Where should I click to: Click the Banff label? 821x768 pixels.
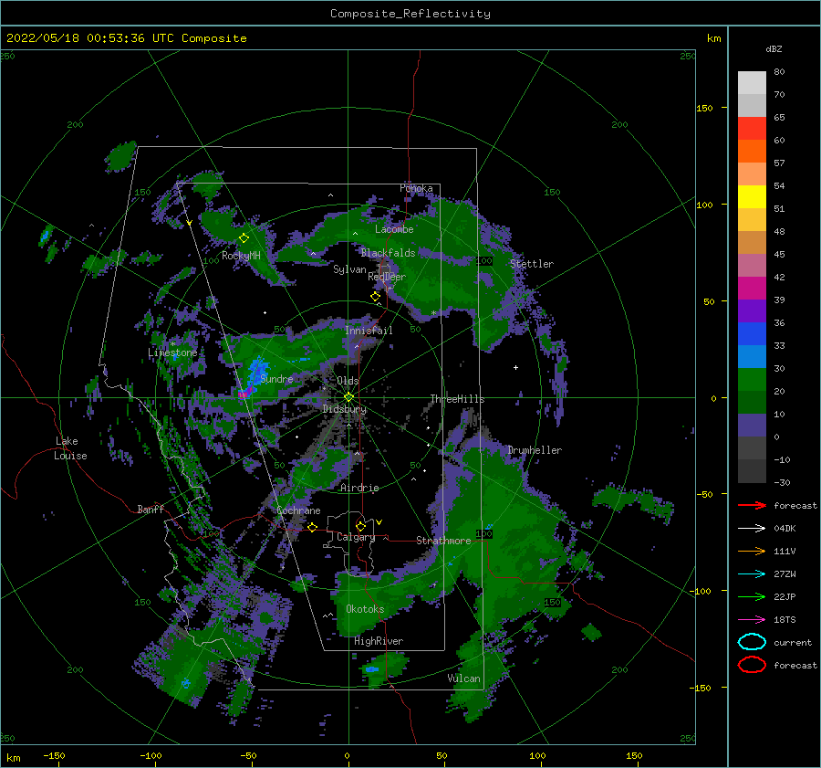151,509
